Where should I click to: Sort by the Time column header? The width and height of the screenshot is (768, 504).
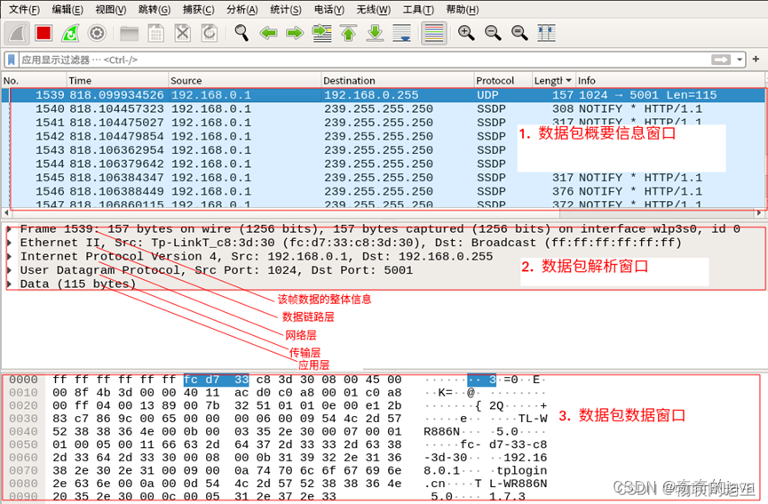tap(117, 80)
